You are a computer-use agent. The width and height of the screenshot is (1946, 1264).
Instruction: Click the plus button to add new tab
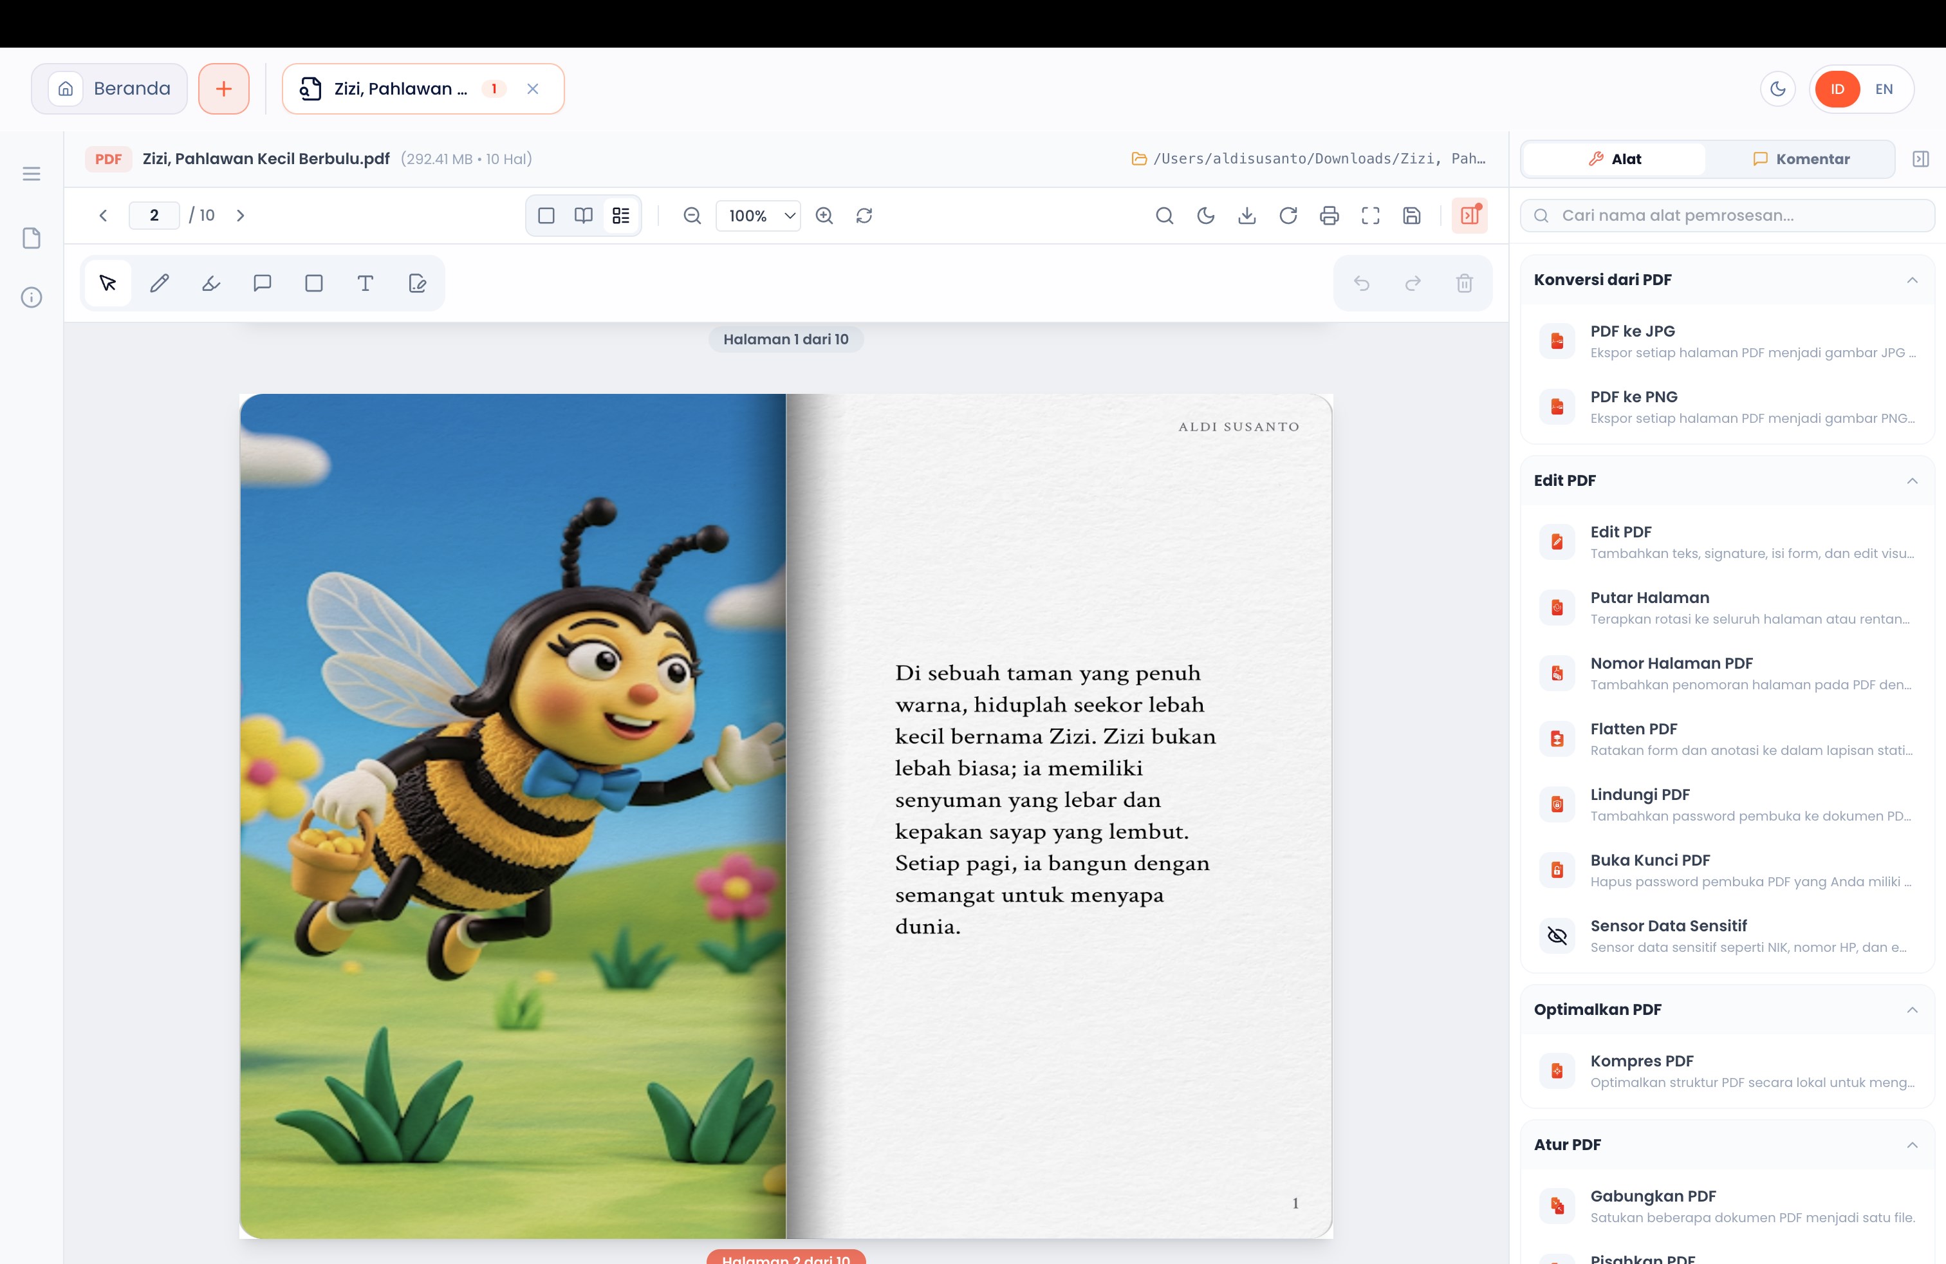coord(223,88)
